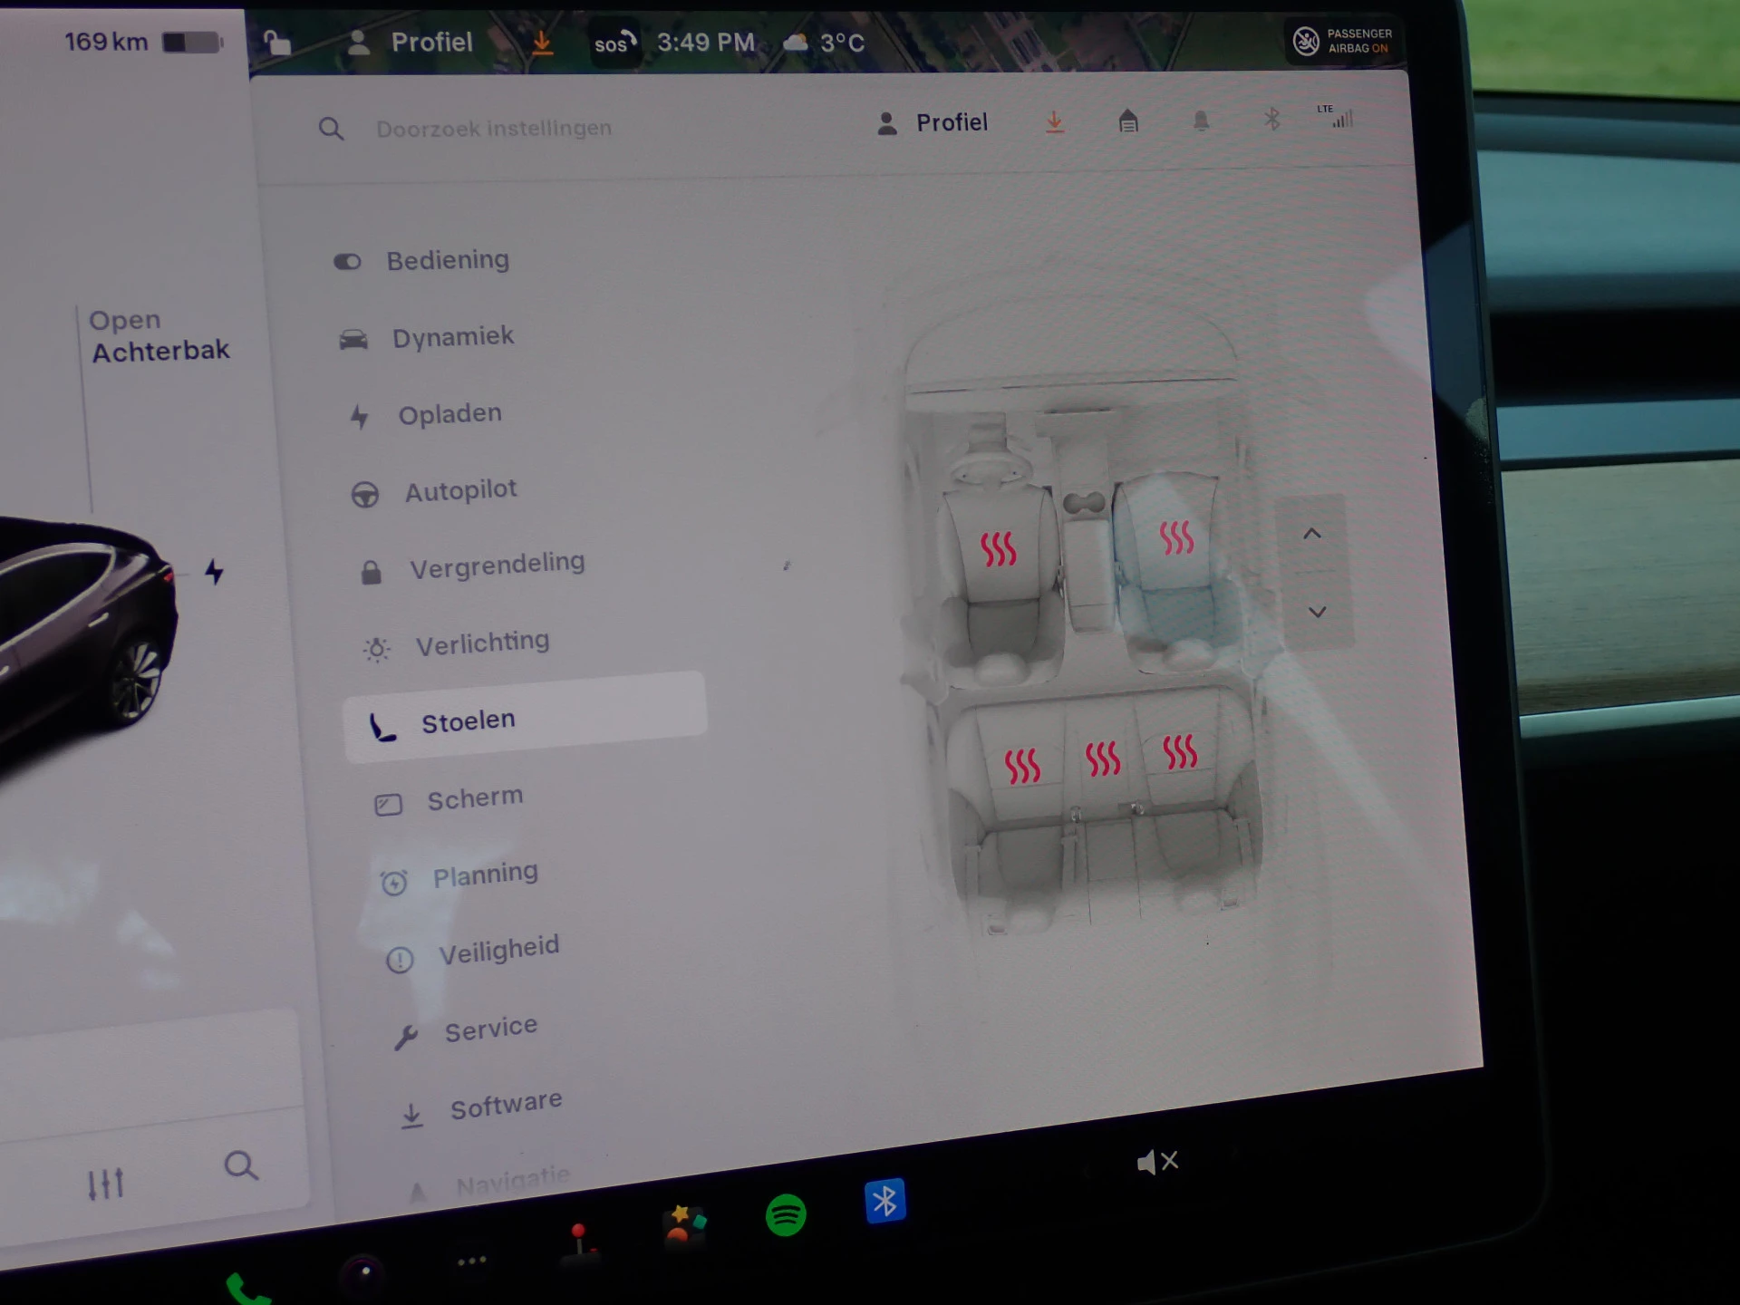Tap the down chevron beside the seat view
Viewport: 1740px width, 1305px height.
click(x=1316, y=612)
